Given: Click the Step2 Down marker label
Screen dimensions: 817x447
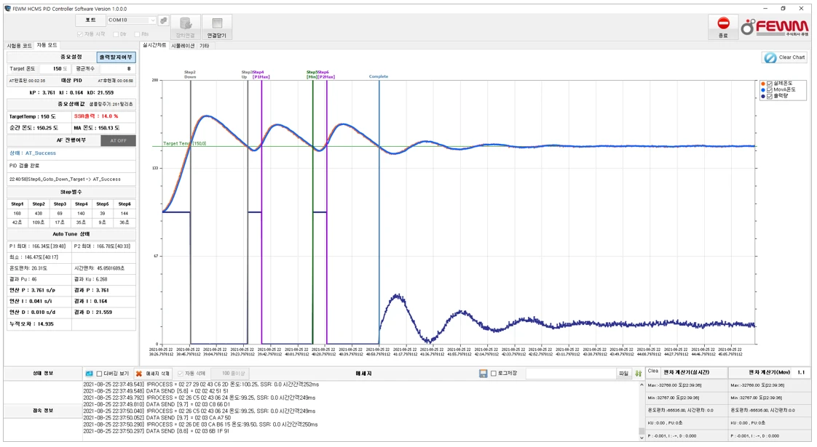Looking at the screenshot, I should coord(189,74).
